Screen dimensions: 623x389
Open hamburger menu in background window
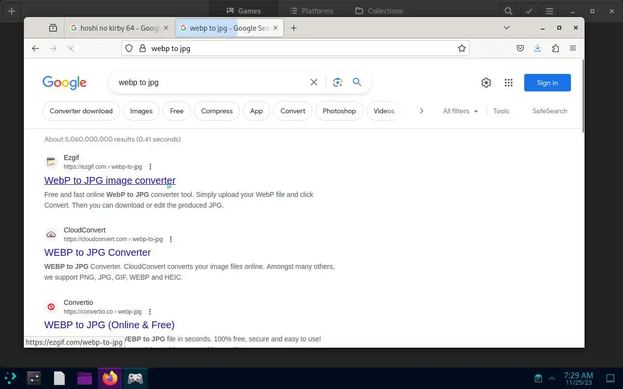[550, 11]
